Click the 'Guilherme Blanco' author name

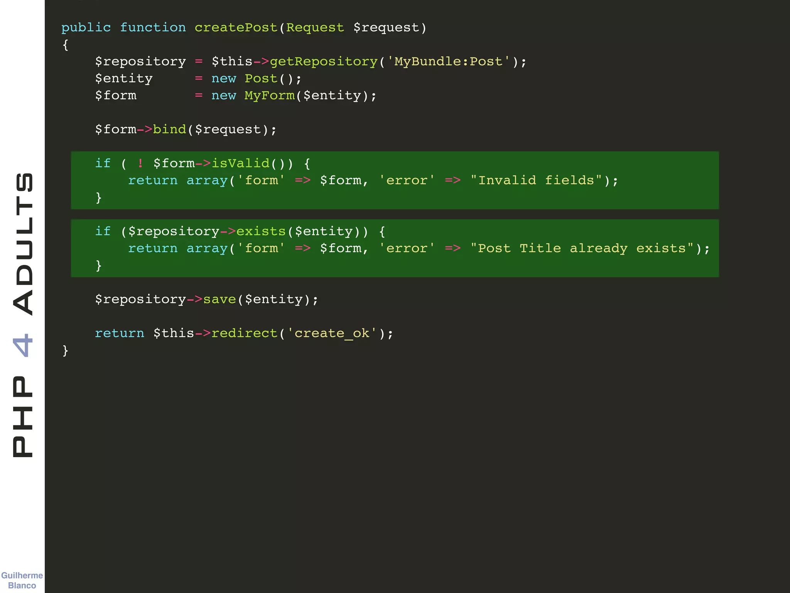[22, 580]
